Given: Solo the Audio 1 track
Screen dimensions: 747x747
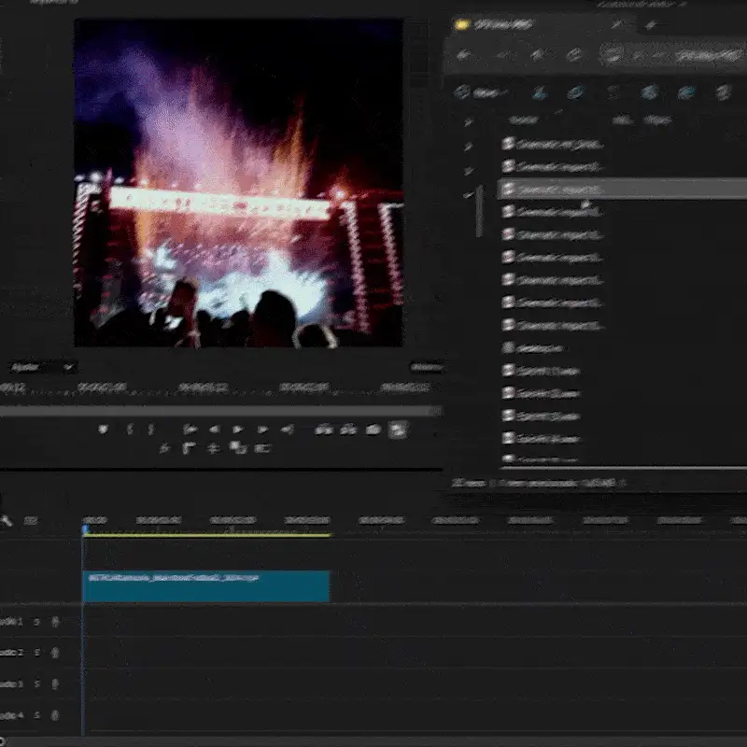Looking at the screenshot, I should point(37,621).
